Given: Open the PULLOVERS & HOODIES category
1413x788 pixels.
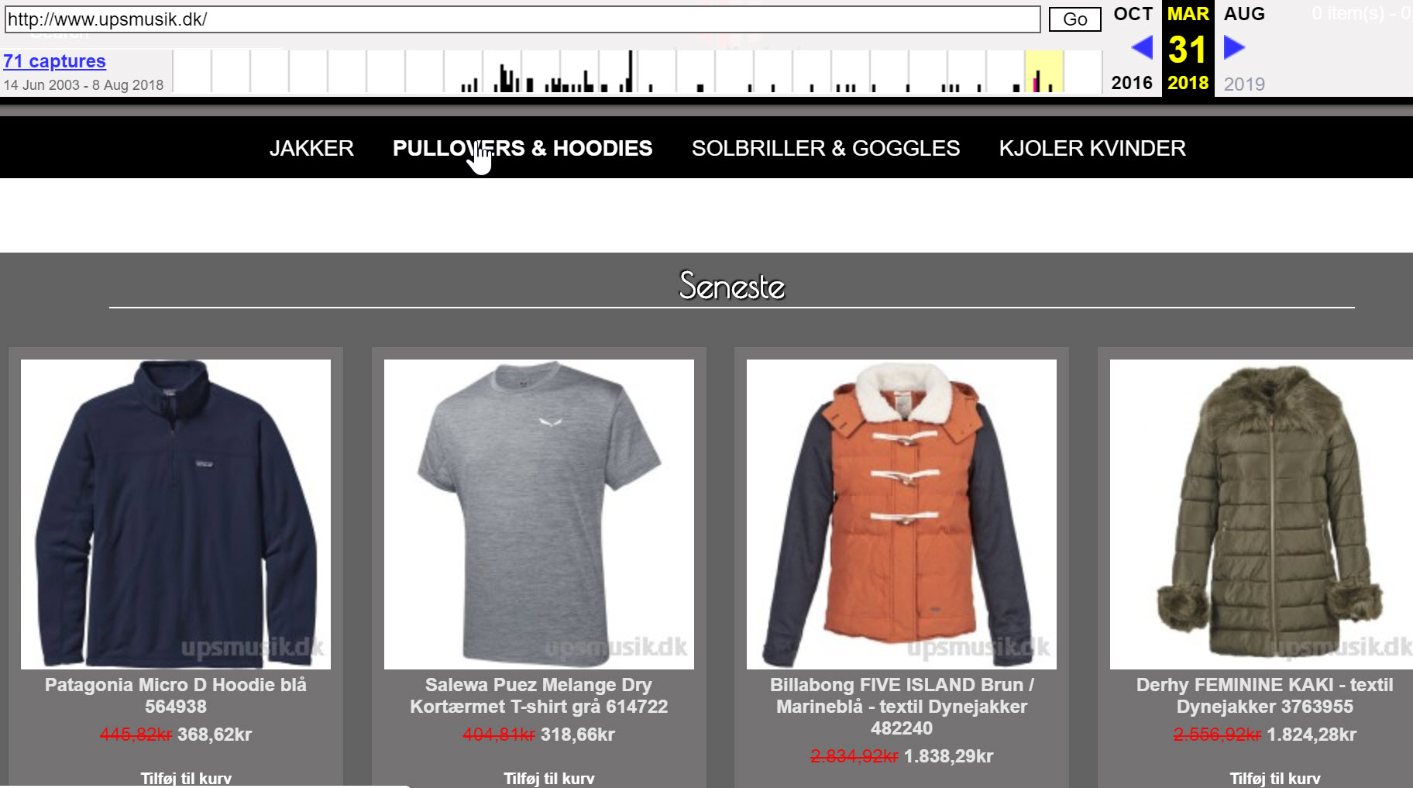Looking at the screenshot, I should [522, 148].
